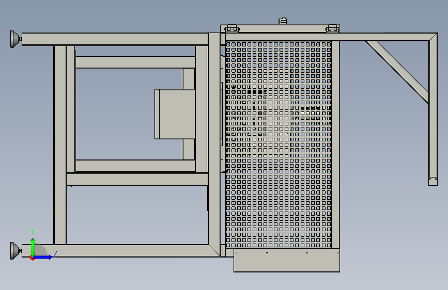448x290 pixels.
Task: Click the green Y axis arrow of triad
Action: 33,247
